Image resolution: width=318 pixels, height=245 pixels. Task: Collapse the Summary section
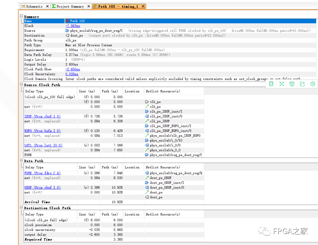coord(21,16)
